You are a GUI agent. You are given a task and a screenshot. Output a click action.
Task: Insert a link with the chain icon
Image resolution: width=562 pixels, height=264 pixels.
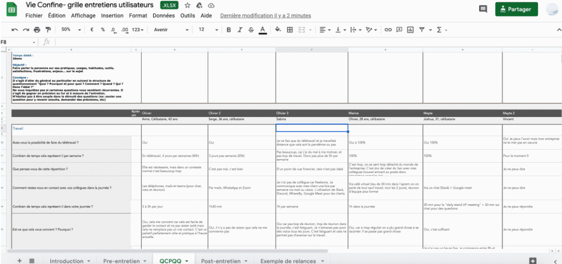[x=388, y=30]
